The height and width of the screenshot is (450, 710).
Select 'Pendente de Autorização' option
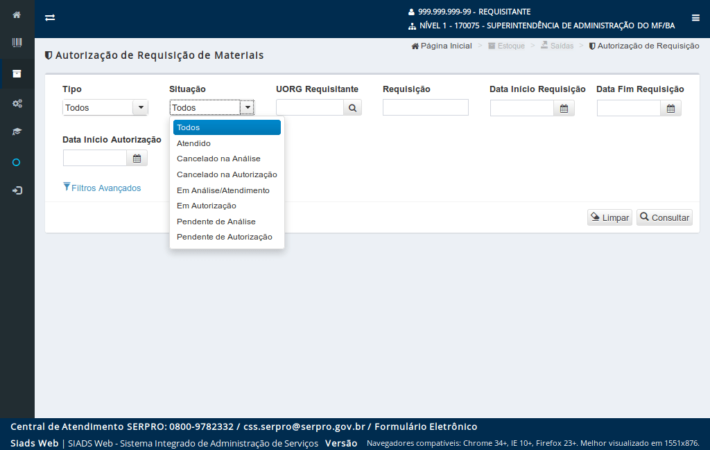click(x=227, y=237)
